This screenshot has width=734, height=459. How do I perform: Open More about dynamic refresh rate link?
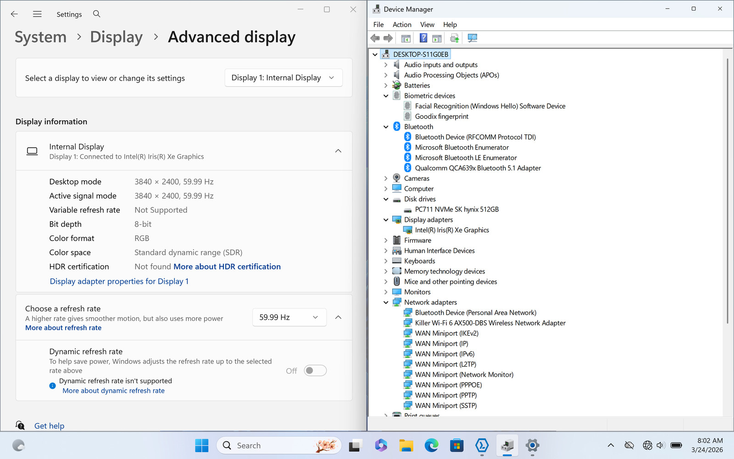coord(113,391)
